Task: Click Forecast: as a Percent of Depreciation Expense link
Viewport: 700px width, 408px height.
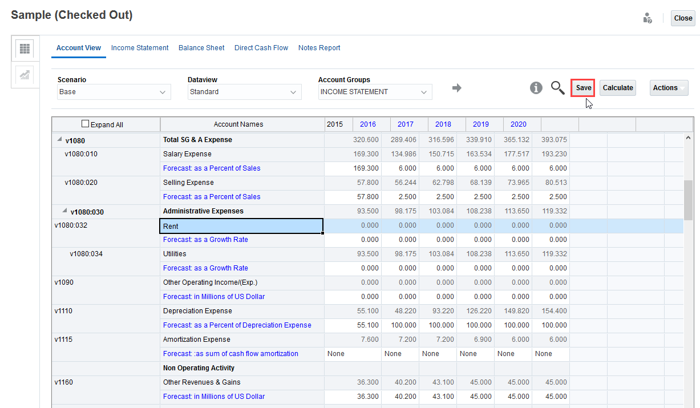Action: click(237, 325)
